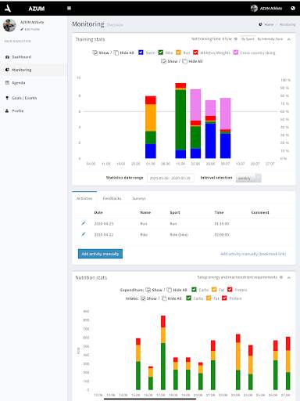Click the Home breadcrumb icon

(x=260, y=24)
